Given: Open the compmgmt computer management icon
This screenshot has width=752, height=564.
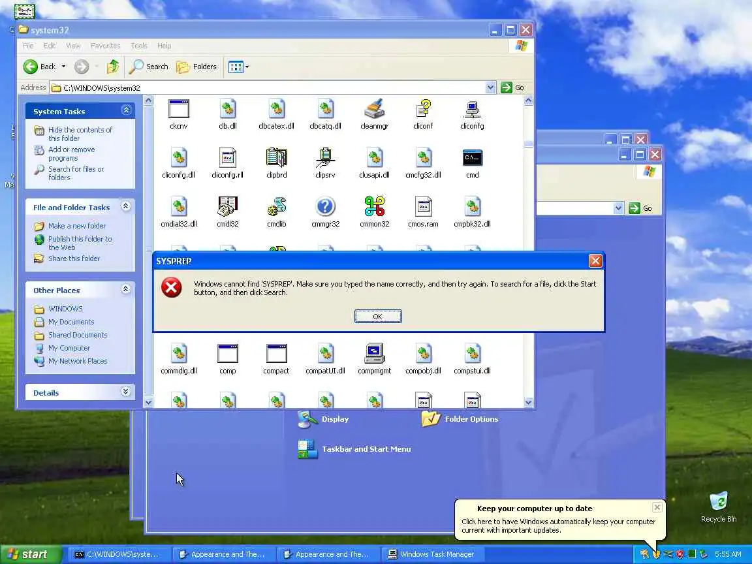Looking at the screenshot, I should pyautogui.click(x=375, y=353).
